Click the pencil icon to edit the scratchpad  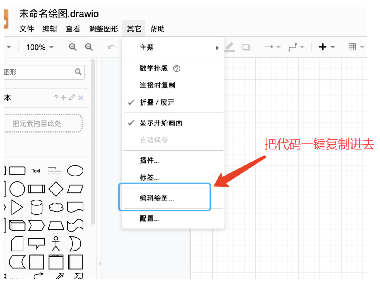pyautogui.click(x=72, y=98)
